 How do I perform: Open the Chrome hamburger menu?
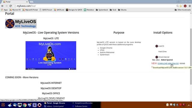point(190,6)
